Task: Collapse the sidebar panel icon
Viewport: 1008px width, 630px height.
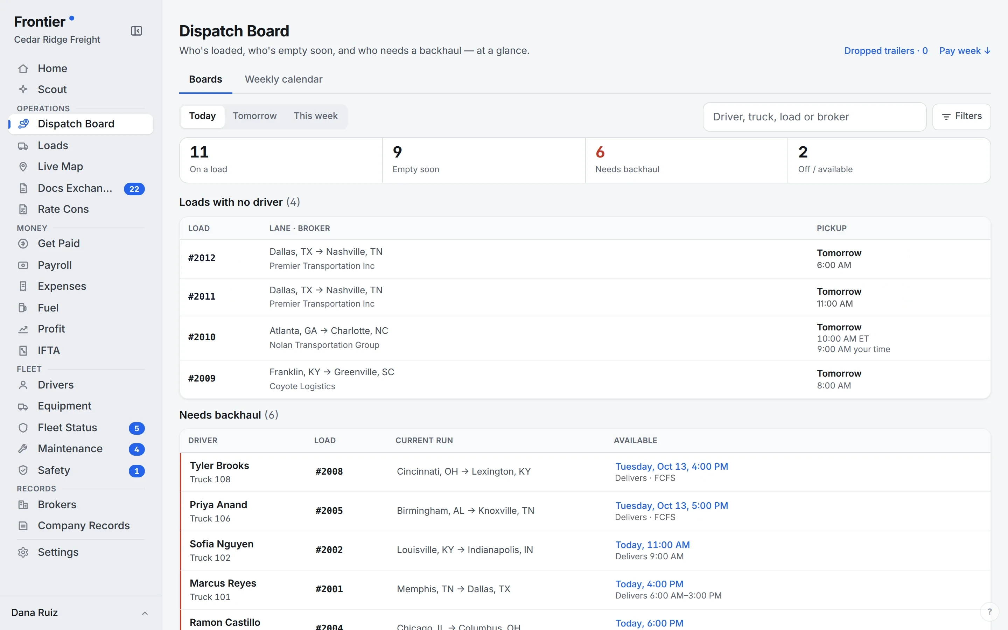Action: coord(136,31)
